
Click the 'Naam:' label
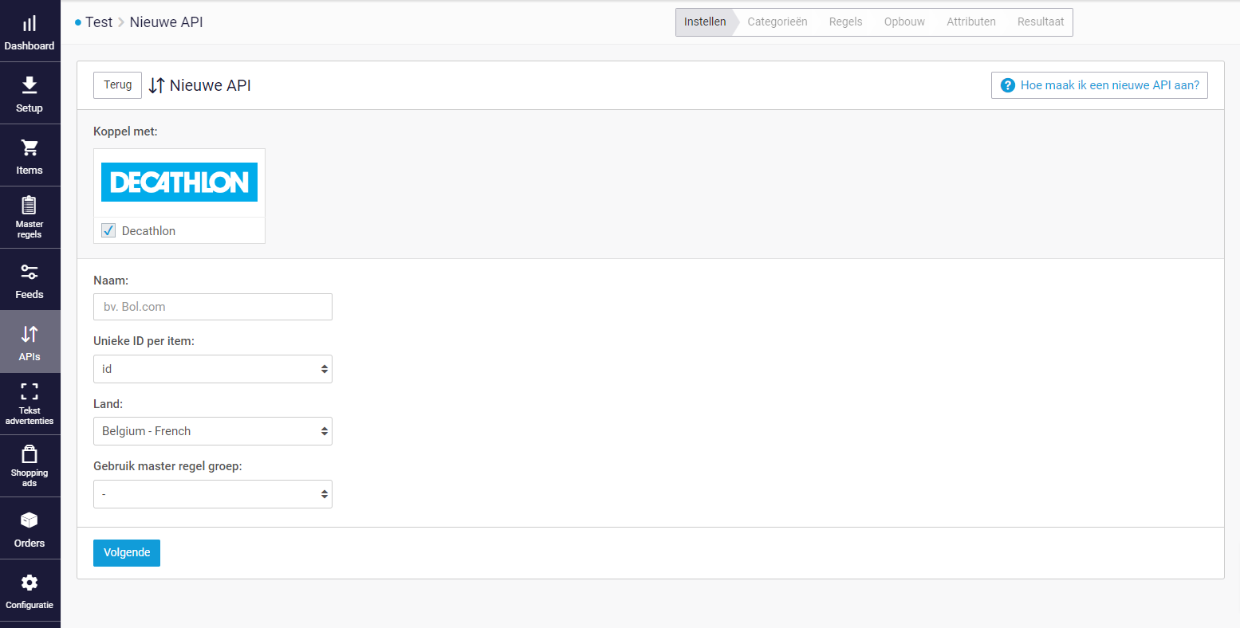click(x=111, y=281)
